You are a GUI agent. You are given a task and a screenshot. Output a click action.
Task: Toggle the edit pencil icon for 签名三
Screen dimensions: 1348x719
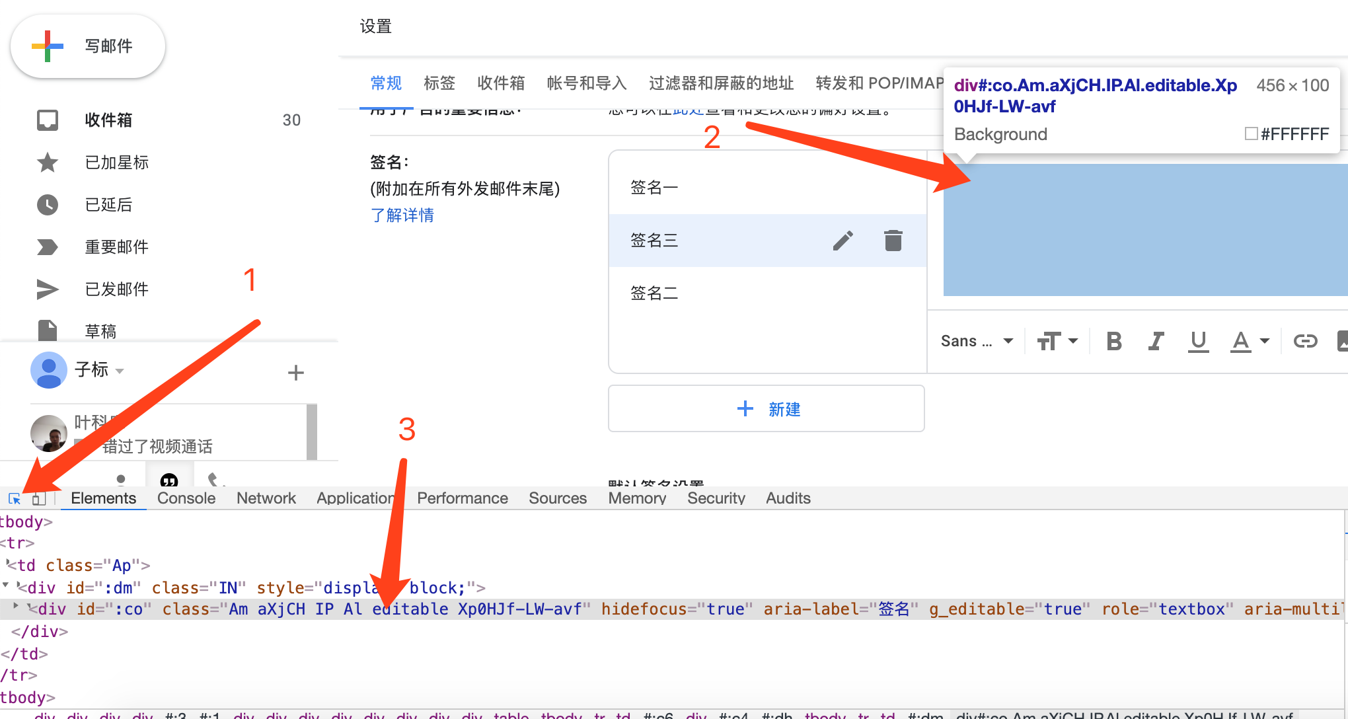[x=842, y=239]
